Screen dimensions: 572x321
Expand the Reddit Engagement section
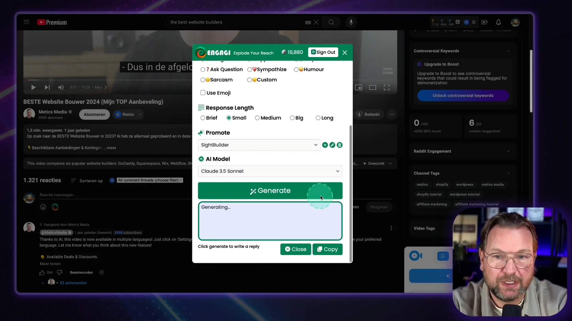(508, 151)
